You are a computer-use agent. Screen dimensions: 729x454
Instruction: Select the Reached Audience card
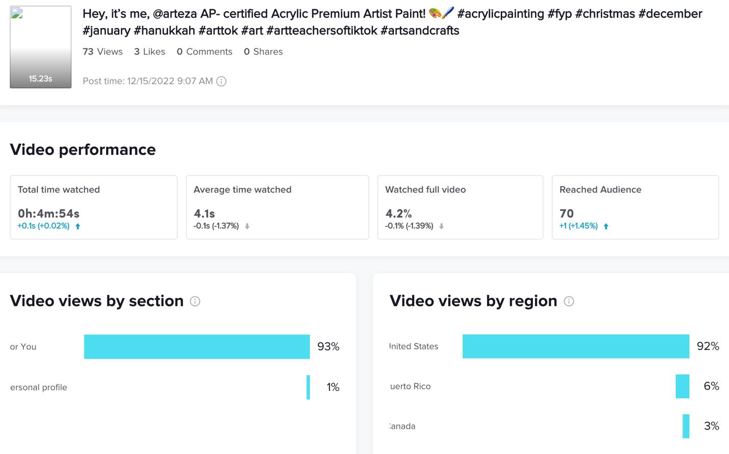635,207
